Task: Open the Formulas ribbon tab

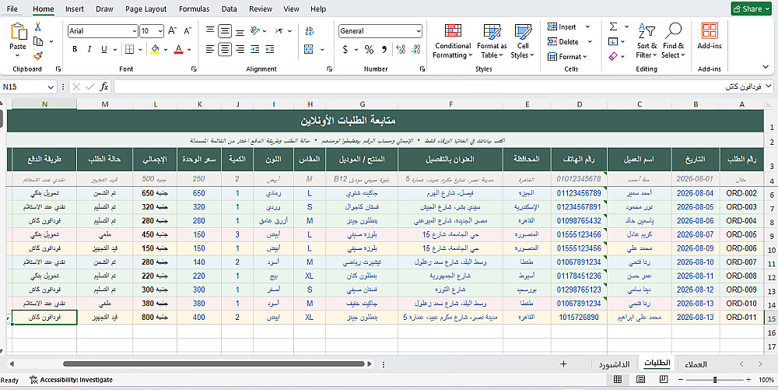Action: pyautogui.click(x=194, y=9)
